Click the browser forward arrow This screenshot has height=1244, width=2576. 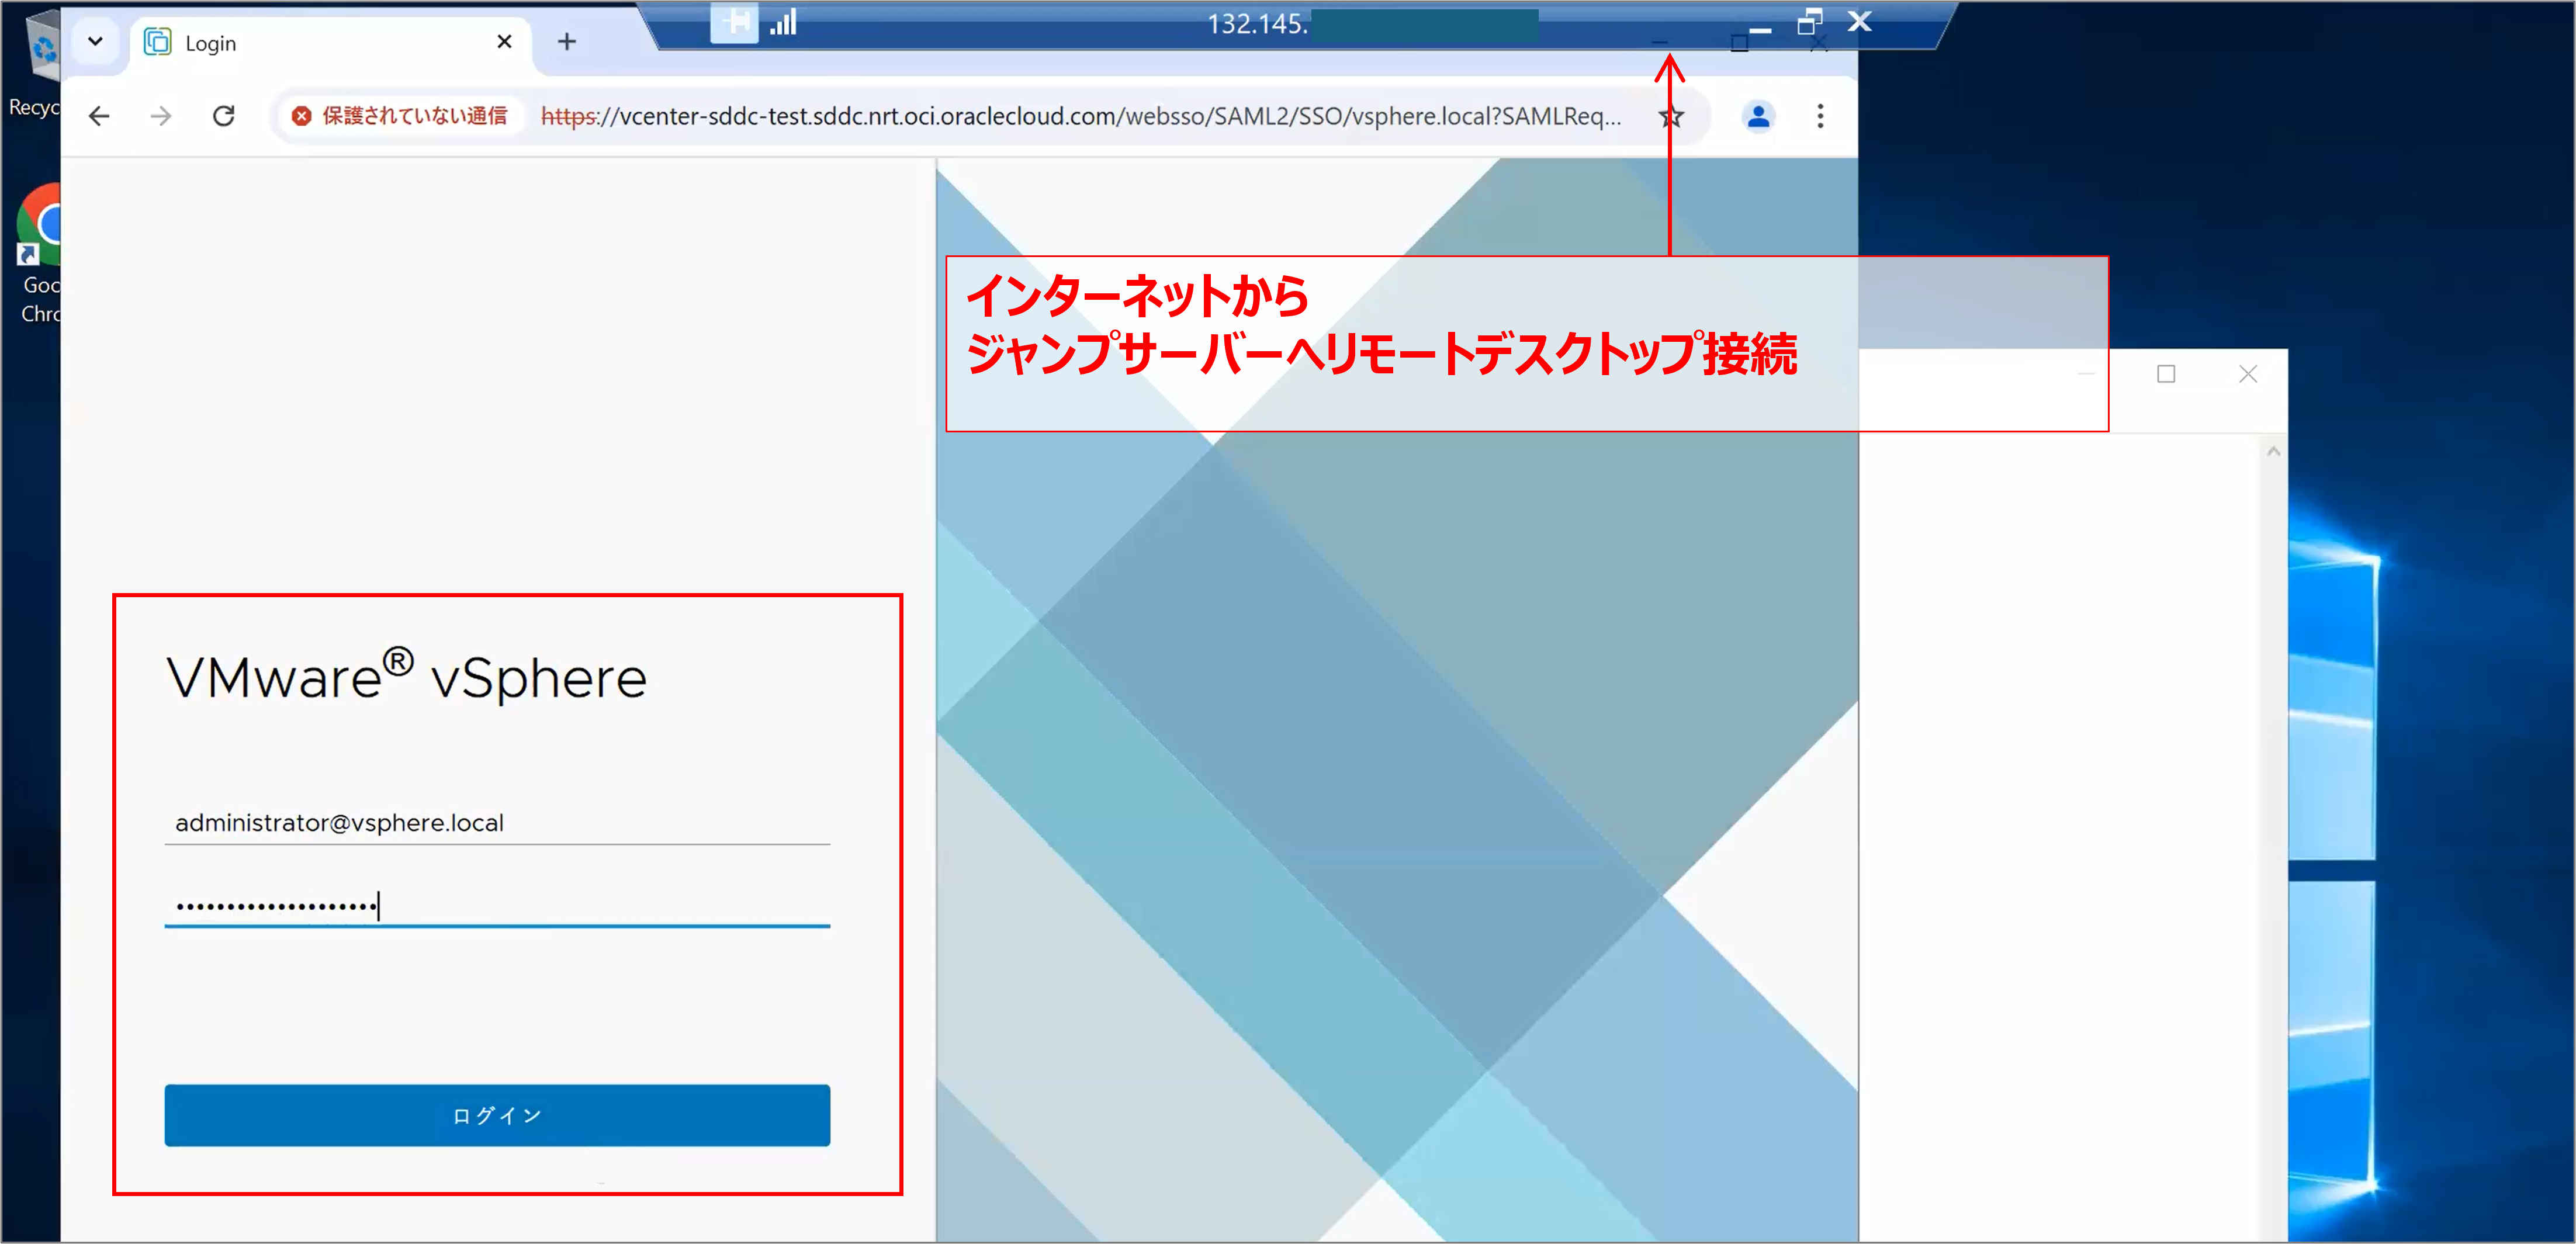[x=161, y=116]
